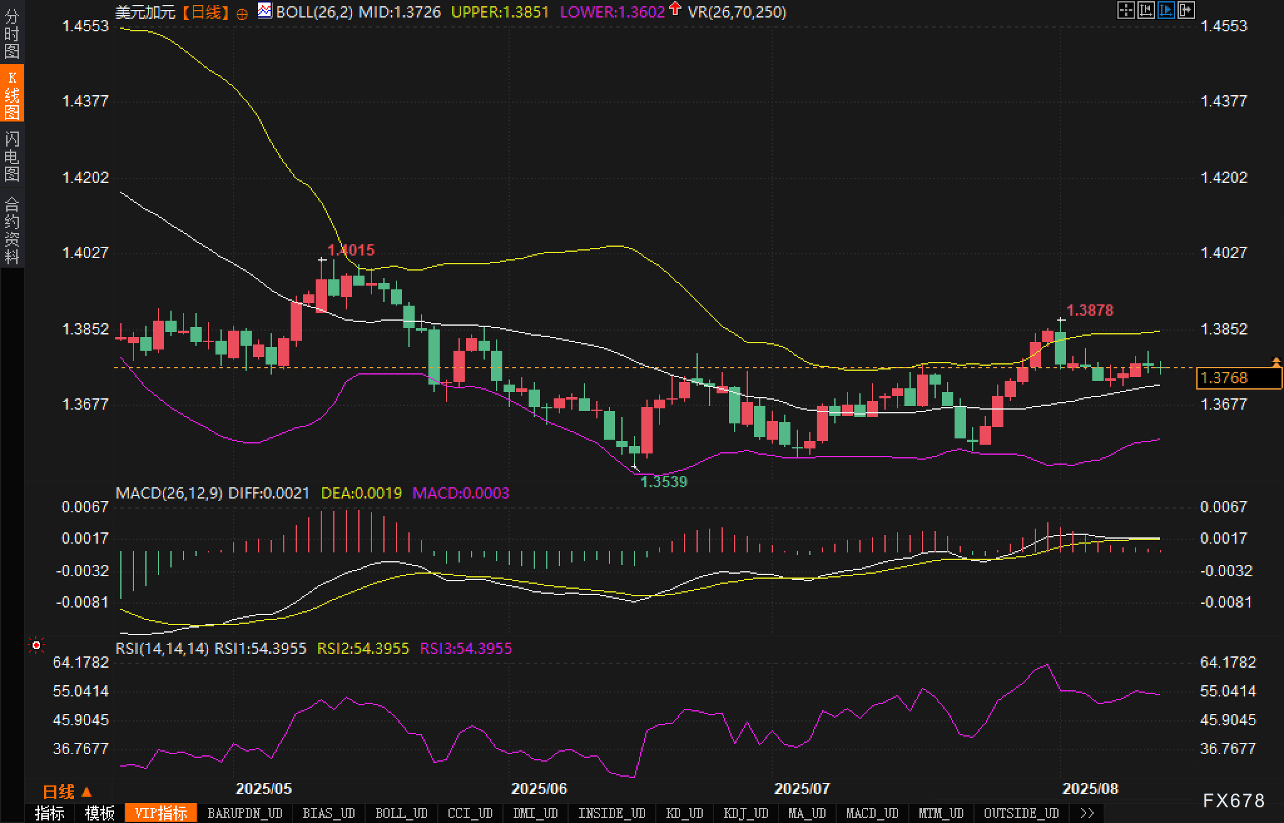Open the 闪电图 side tab
The width and height of the screenshot is (1284, 823).
(12, 156)
